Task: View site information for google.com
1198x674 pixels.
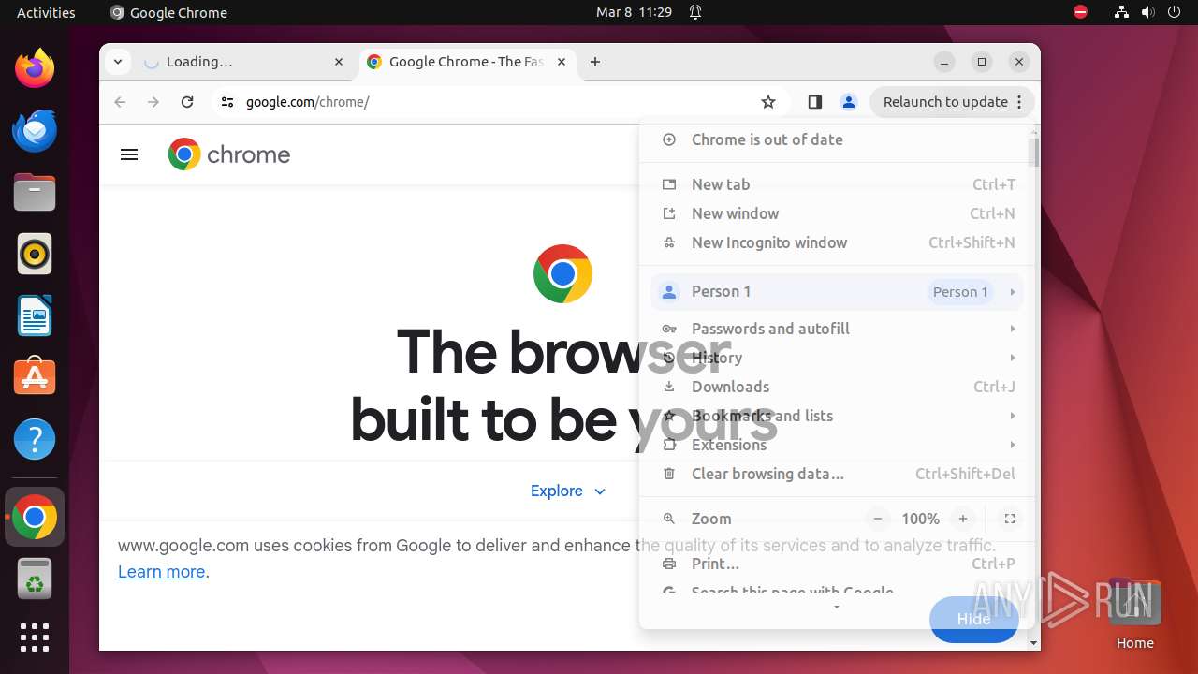Action: [x=226, y=102]
